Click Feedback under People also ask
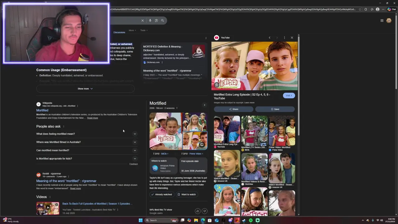398x224 pixels. [x=133, y=164]
